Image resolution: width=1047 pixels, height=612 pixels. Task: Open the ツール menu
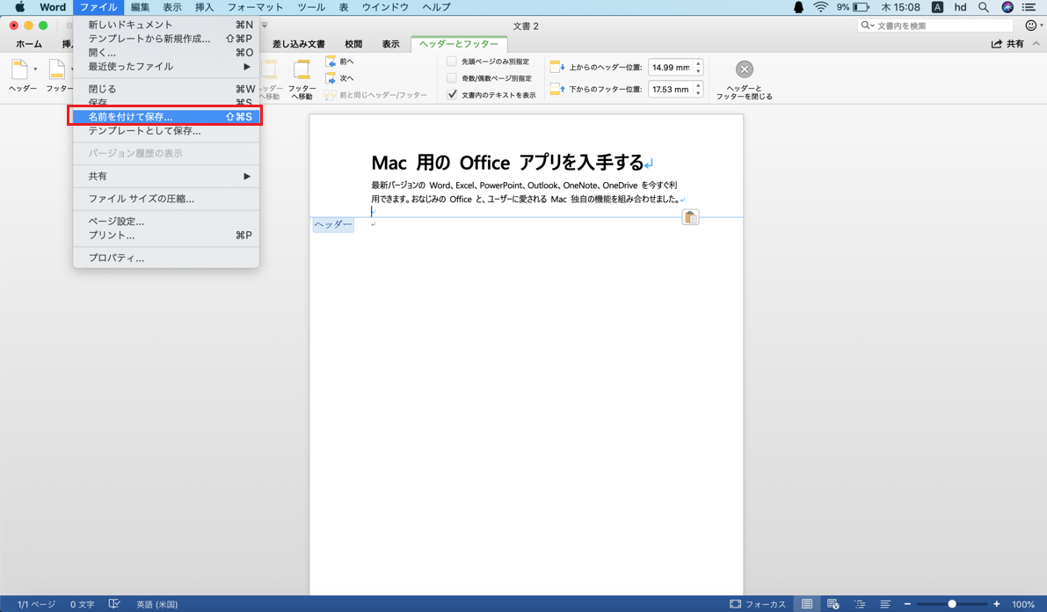click(x=311, y=7)
